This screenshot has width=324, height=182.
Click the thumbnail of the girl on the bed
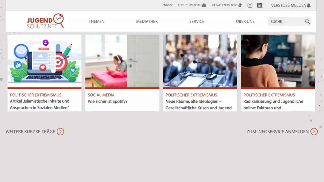[122, 61]
